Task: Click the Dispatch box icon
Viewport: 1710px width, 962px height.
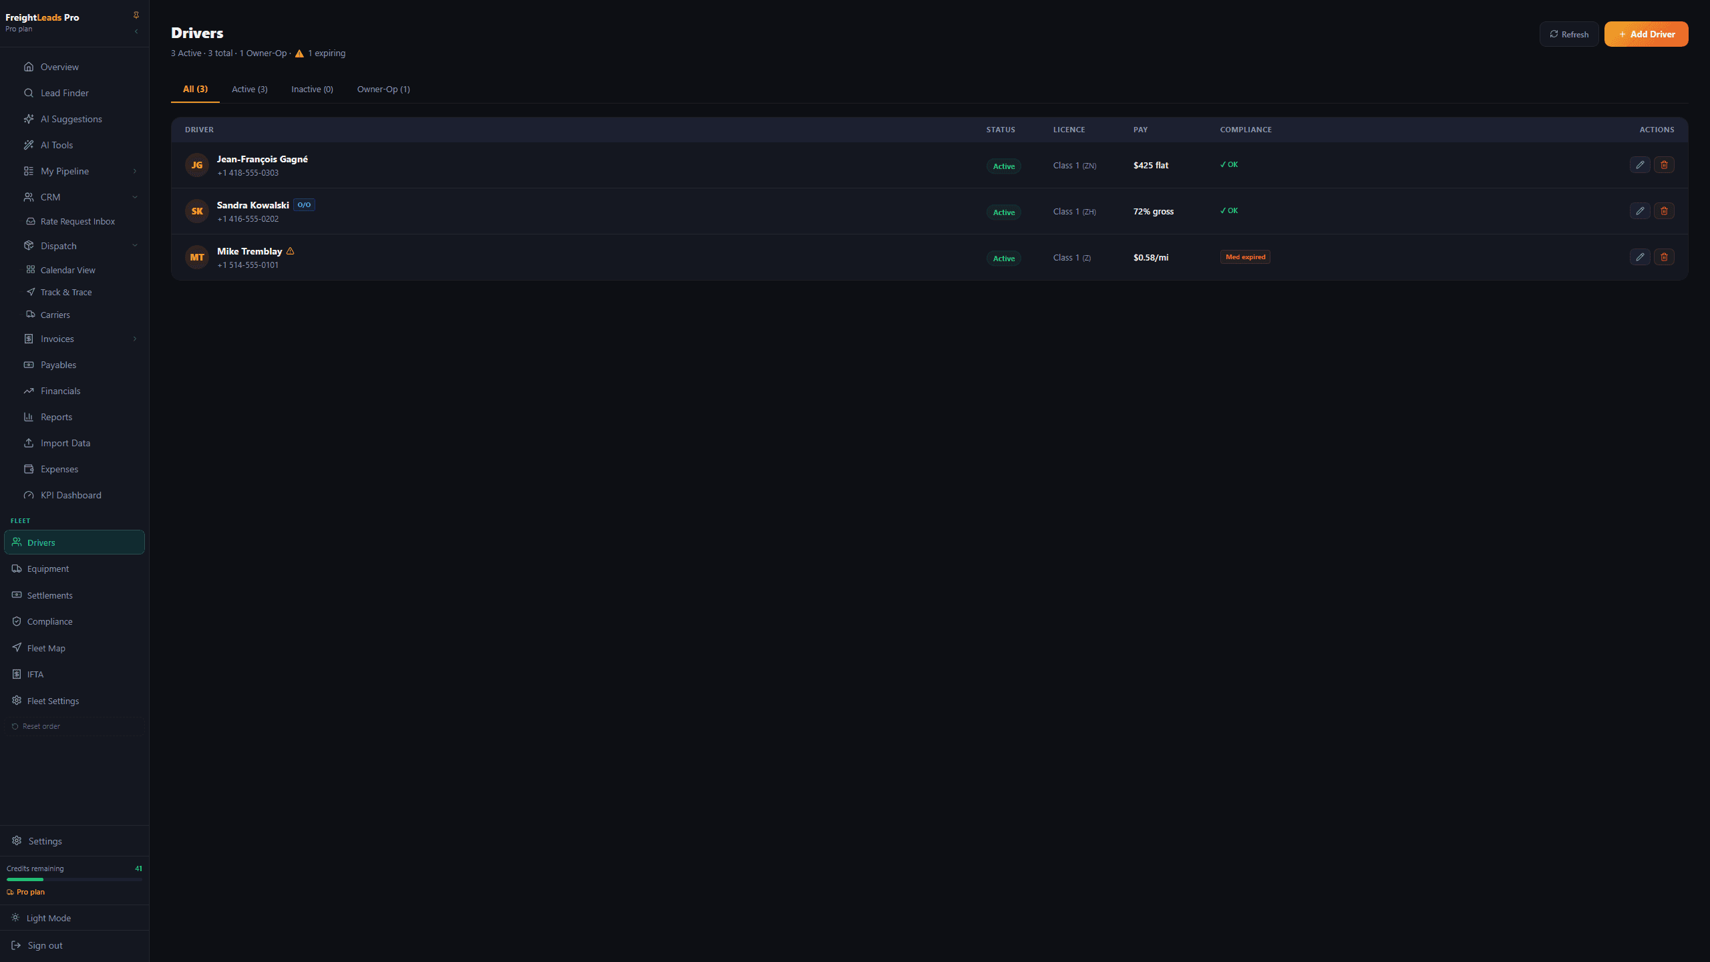Action: coord(29,246)
